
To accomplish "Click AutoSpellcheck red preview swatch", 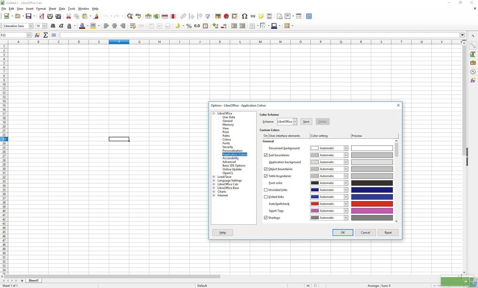I will tap(372, 204).
